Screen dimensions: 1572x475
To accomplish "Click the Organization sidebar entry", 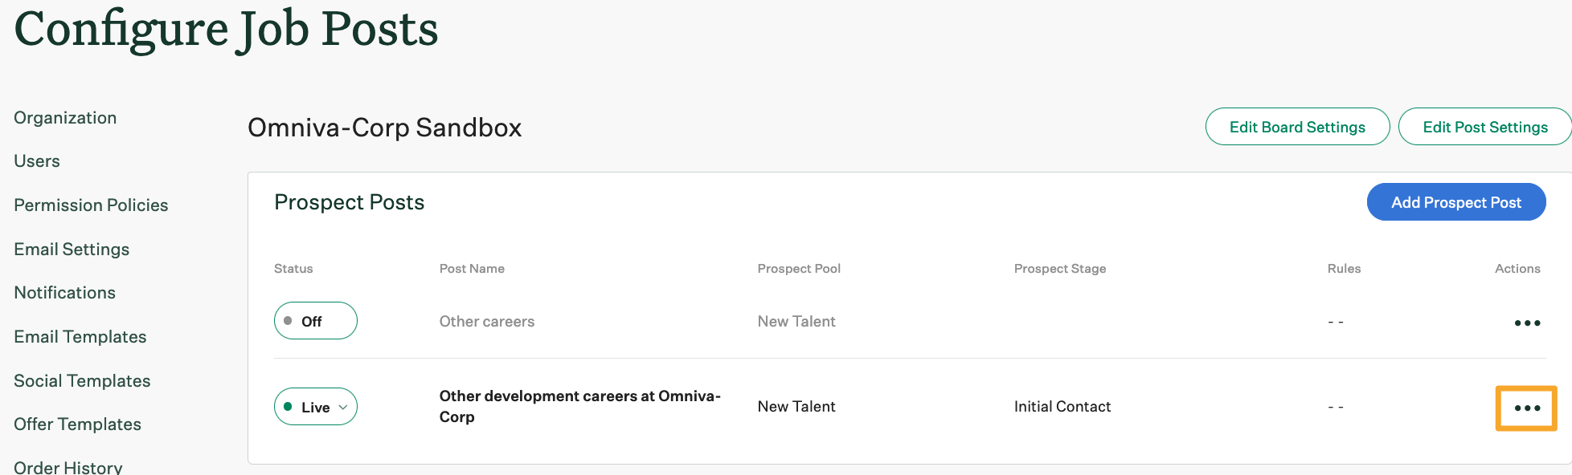I will coord(64,117).
